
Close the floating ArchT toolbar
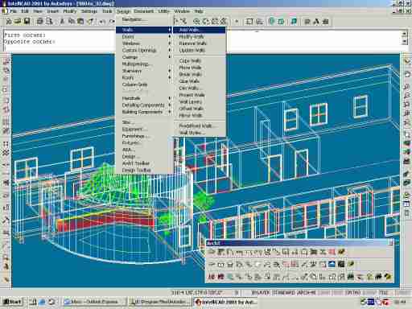click(x=391, y=243)
